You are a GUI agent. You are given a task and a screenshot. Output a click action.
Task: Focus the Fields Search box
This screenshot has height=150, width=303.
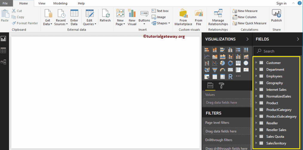tap(278, 51)
